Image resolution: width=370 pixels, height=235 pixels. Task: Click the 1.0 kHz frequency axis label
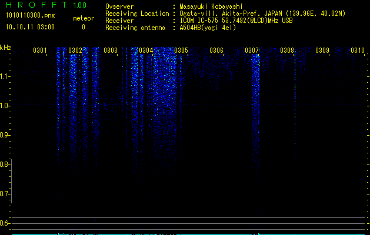click(4, 106)
